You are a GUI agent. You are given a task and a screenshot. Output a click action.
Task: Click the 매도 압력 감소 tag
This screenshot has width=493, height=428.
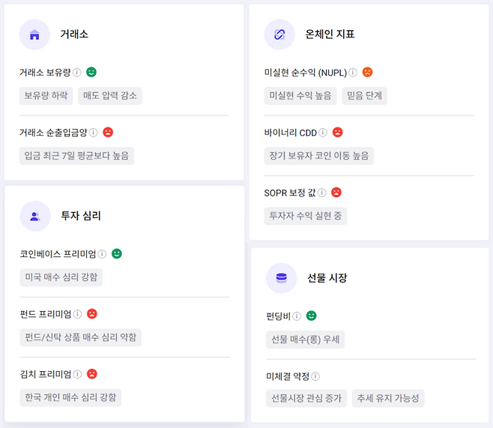[109, 96]
